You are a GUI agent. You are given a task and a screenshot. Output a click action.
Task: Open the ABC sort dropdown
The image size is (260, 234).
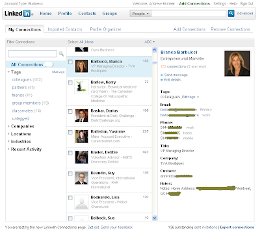click(x=149, y=42)
